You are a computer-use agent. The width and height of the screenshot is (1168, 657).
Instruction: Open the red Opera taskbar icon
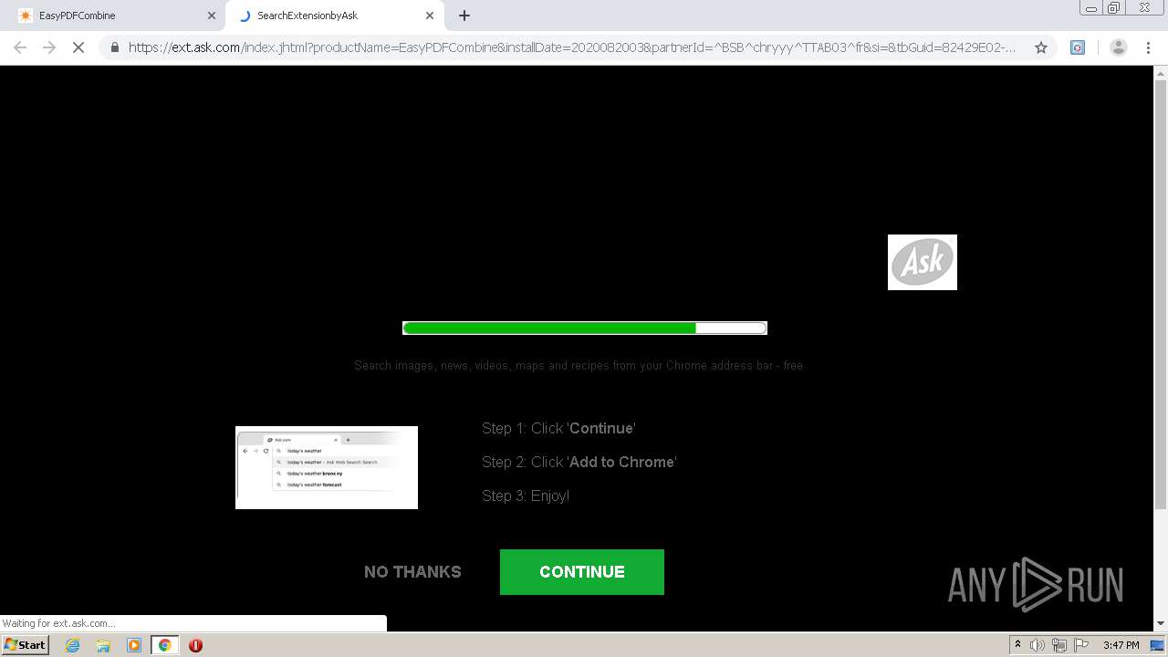(x=195, y=645)
